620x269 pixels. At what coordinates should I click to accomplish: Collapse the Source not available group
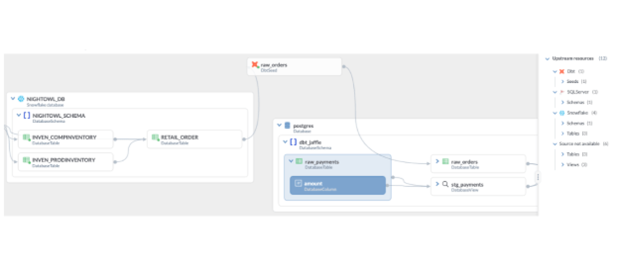pos(555,144)
